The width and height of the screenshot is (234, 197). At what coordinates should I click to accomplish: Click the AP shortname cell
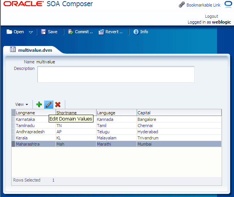tap(76, 132)
